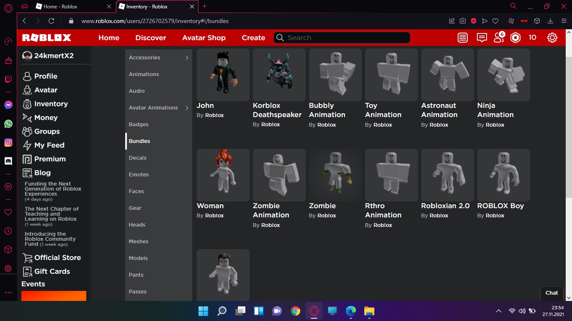The height and width of the screenshot is (321, 572).
Task: Open Messenger in the Opera sidebar
Action: pos(8,105)
